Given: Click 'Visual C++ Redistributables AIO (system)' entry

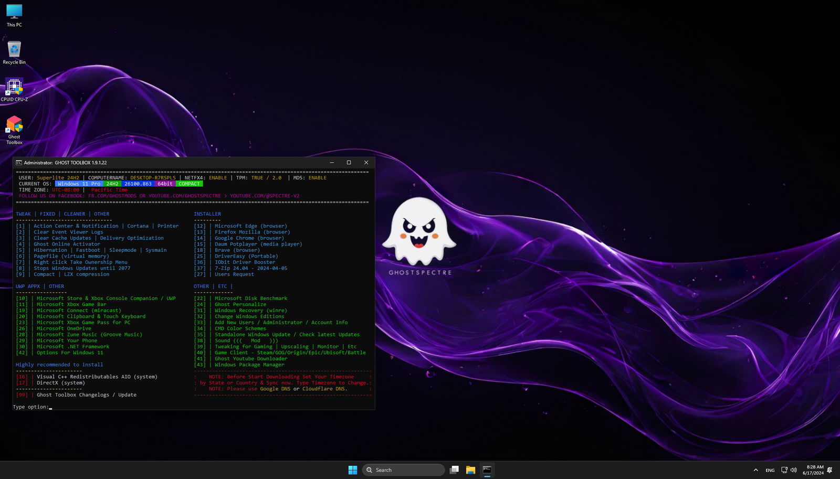Looking at the screenshot, I should coord(97,377).
